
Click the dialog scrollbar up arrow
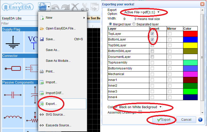[202, 10]
